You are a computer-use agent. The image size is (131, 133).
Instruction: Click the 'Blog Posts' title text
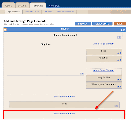pyautogui.click(x=46, y=44)
